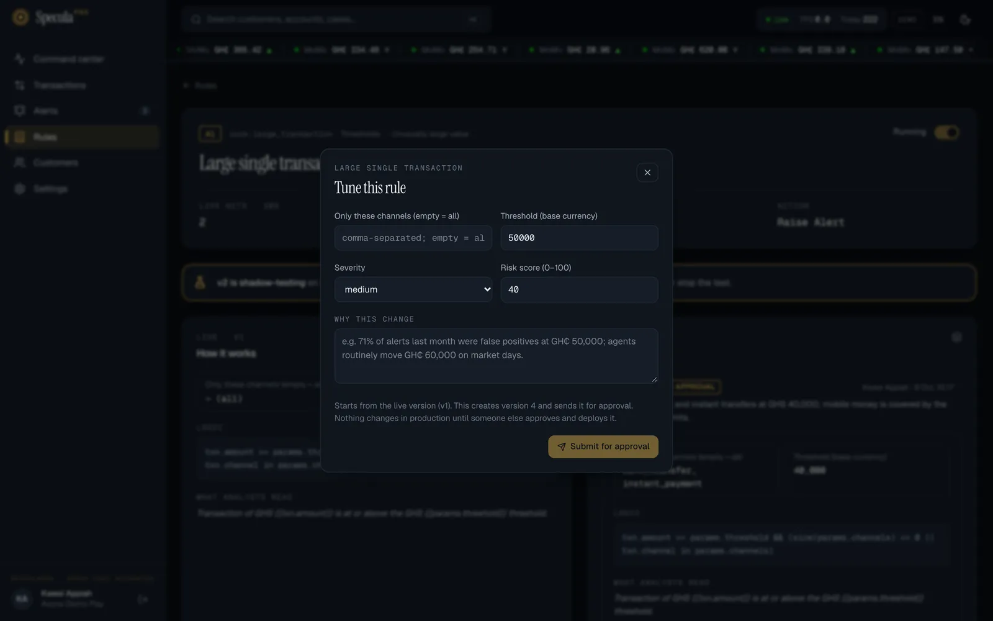Click the Tune this rule heading
Image resolution: width=993 pixels, height=621 pixels.
(x=370, y=188)
